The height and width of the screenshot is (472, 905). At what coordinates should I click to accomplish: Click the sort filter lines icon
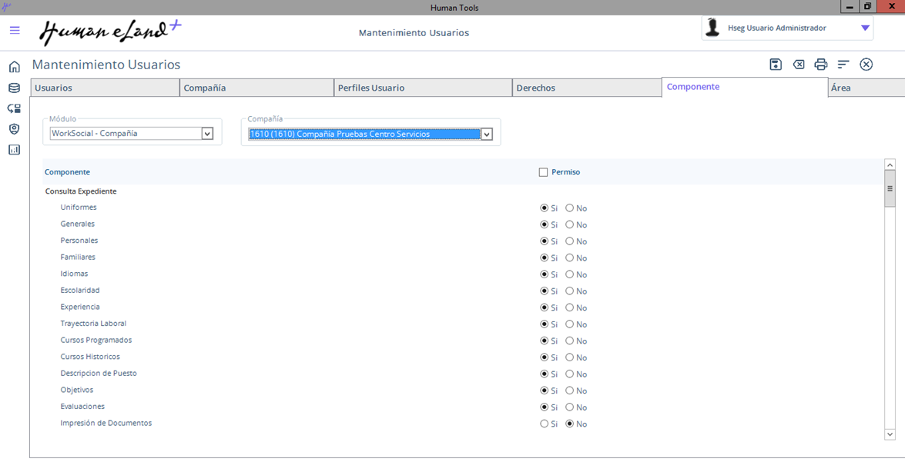coord(843,65)
